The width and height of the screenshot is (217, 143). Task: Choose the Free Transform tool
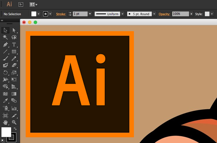pyautogui.click(x=14, y=80)
